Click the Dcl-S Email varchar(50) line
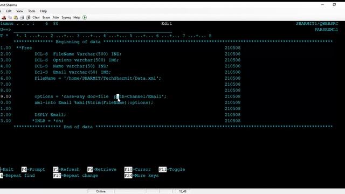This screenshot has width=345, height=194. (73, 72)
